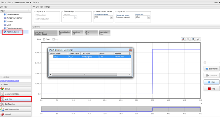
Task: Open the Help menu
Action: point(217,3)
